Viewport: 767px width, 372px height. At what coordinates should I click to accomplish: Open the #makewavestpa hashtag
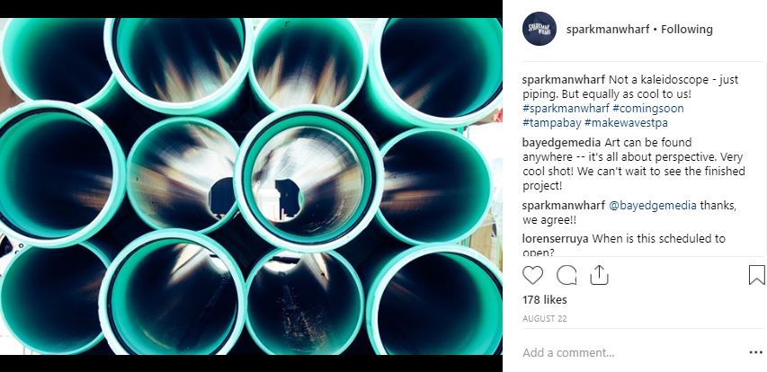pyautogui.click(x=626, y=122)
